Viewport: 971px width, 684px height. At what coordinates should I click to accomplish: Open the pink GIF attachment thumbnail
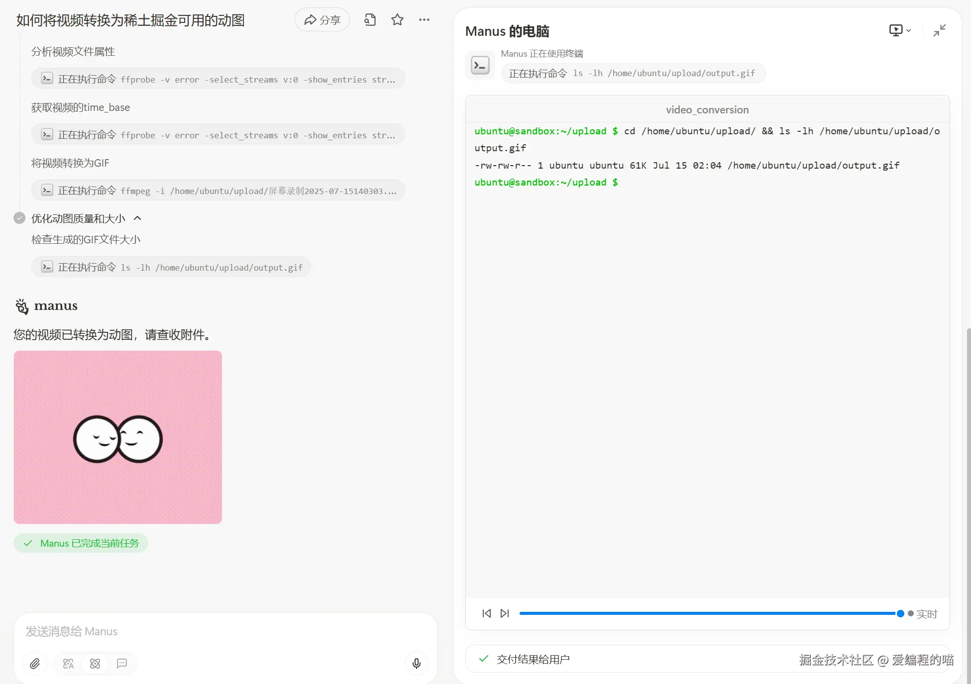118,437
